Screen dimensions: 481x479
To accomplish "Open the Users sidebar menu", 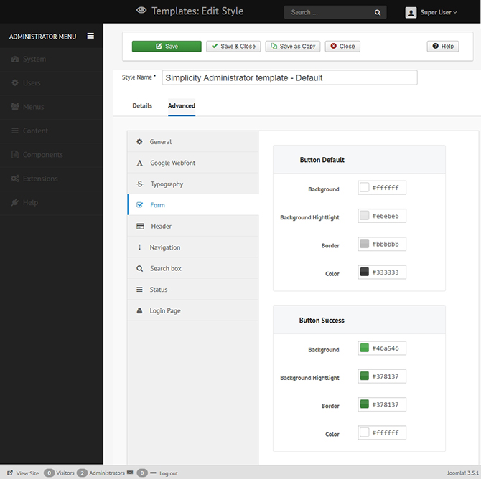I will click(x=52, y=83).
